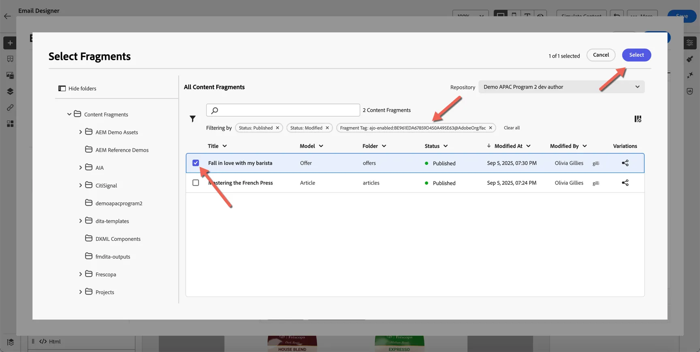This screenshot has width=700, height=352.
Task: Open variations icon for Mastering the French Press
Action: pyautogui.click(x=625, y=183)
